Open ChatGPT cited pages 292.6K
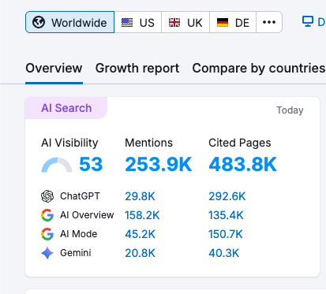The width and height of the screenshot is (326, 294). click(x=227, y=196)
